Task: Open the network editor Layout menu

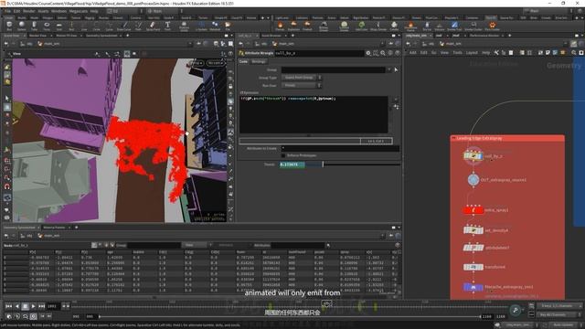Action: tap(472, 53)
